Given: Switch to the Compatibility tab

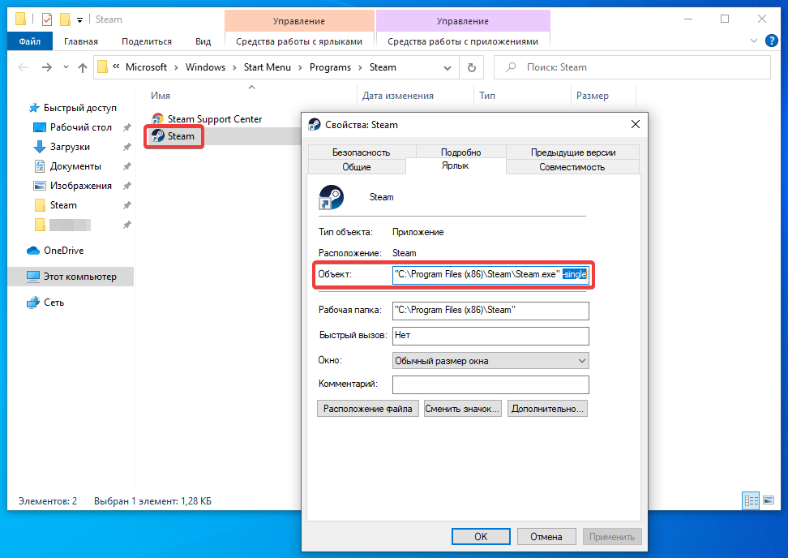Looking at the screenshot, I should click(x=572, y=167).
